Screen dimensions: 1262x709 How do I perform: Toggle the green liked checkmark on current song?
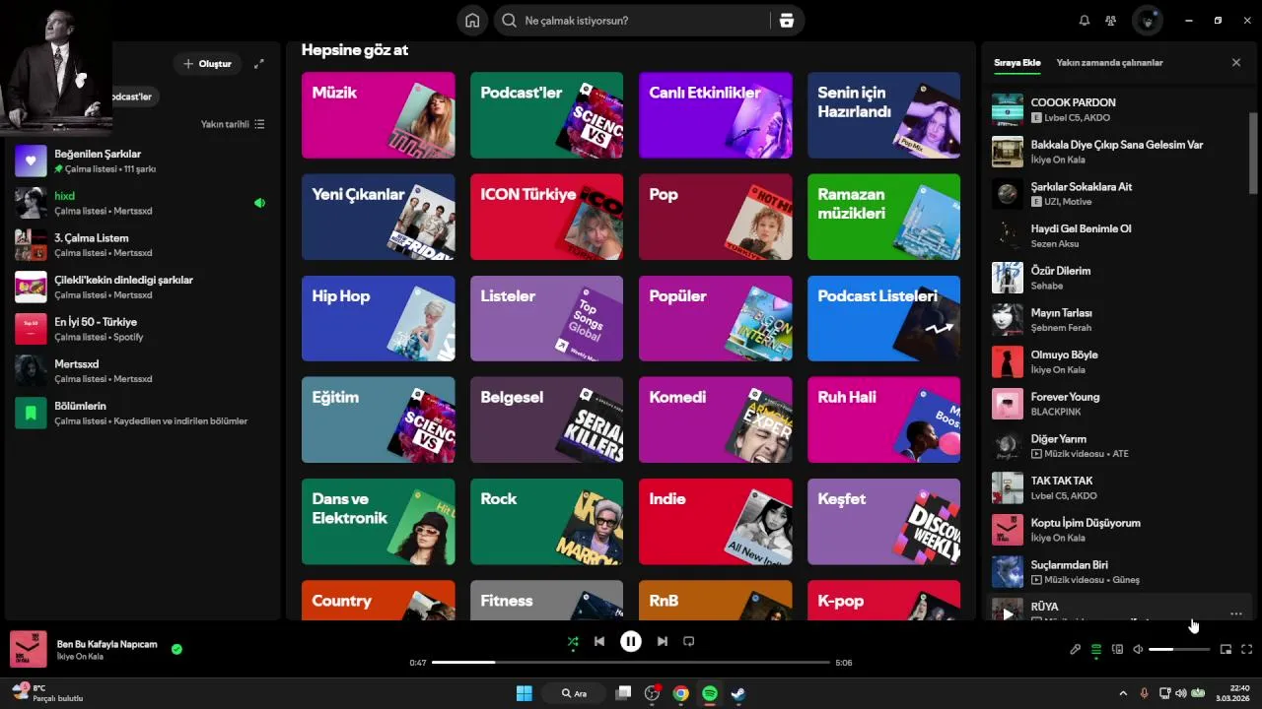click(x=176, y=649)
